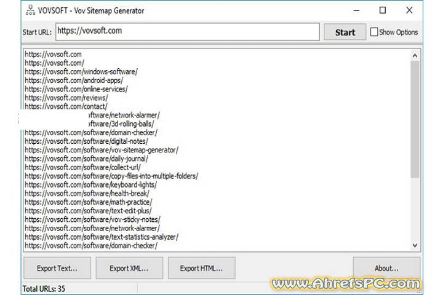Click Export XML button
Screen dimensions: 443x295
[129, 268]
